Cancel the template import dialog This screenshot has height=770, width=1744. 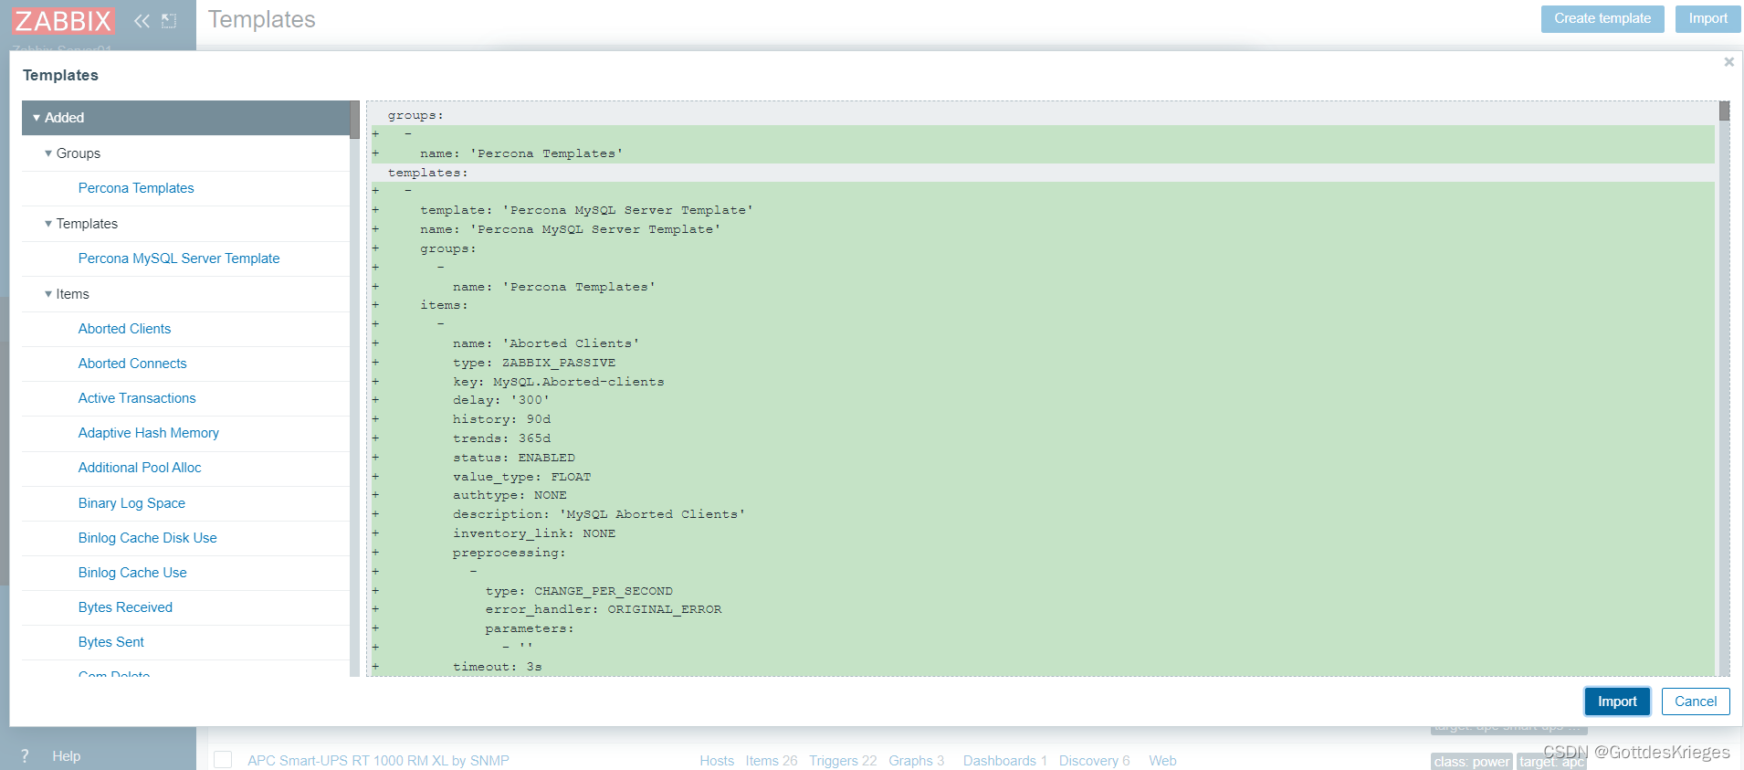click(x=1696, y=701)
